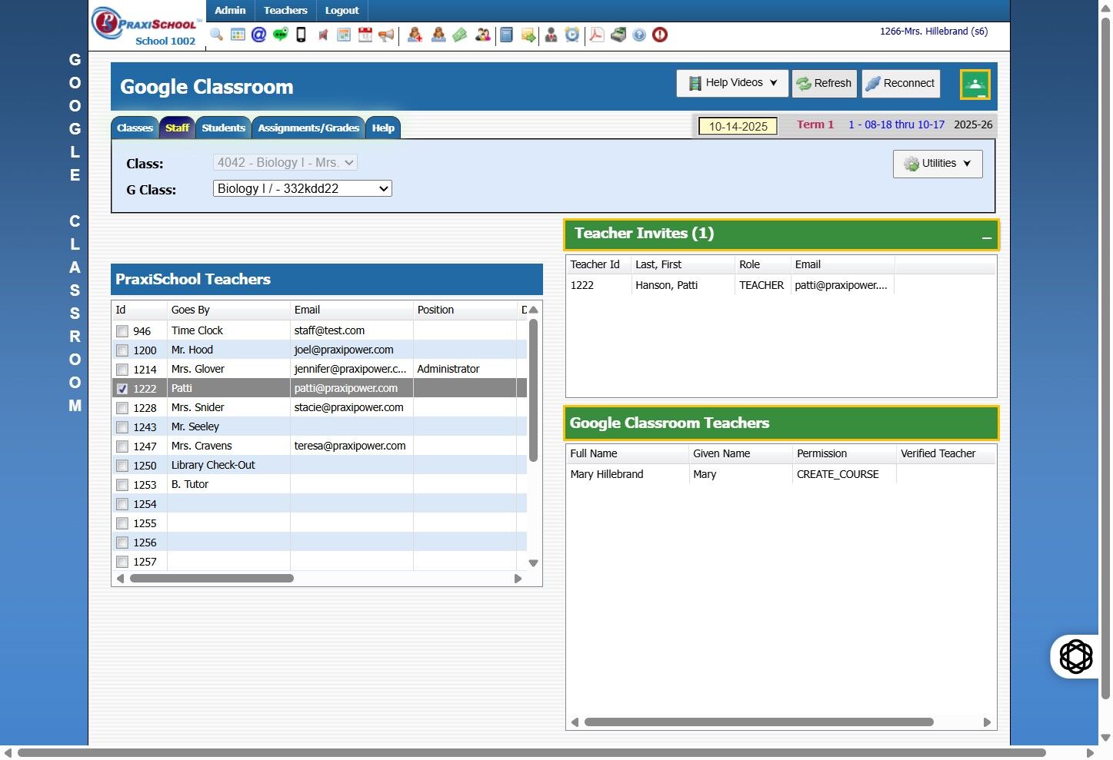Open the Admin menu
Viewport: 1113px width, 760px height.
coord(230,10)
